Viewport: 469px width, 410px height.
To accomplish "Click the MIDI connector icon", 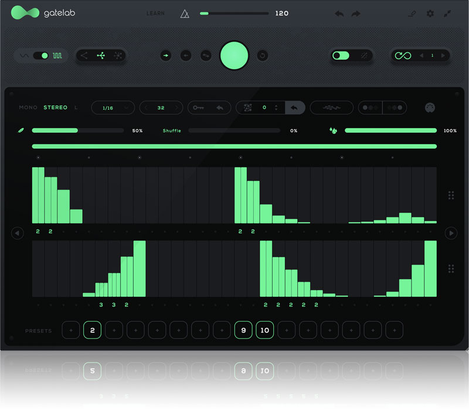I will (430, 108).
